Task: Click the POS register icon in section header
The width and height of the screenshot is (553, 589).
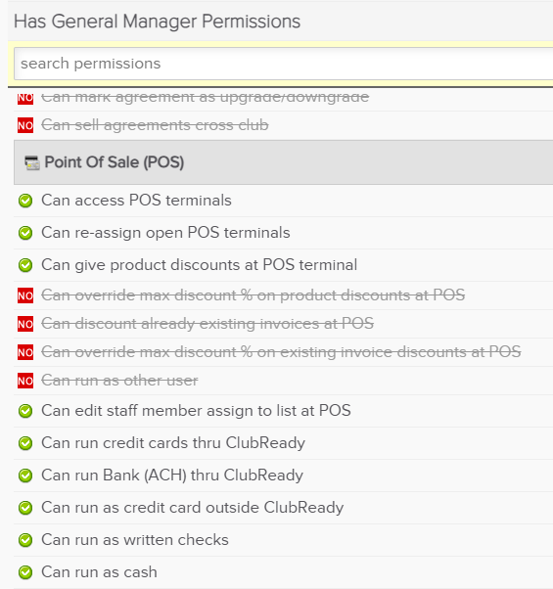Action: pyautogui.click(x=32, y=162)
